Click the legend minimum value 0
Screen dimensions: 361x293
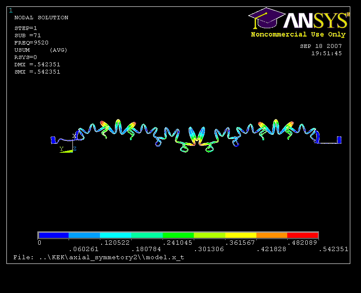39,243
